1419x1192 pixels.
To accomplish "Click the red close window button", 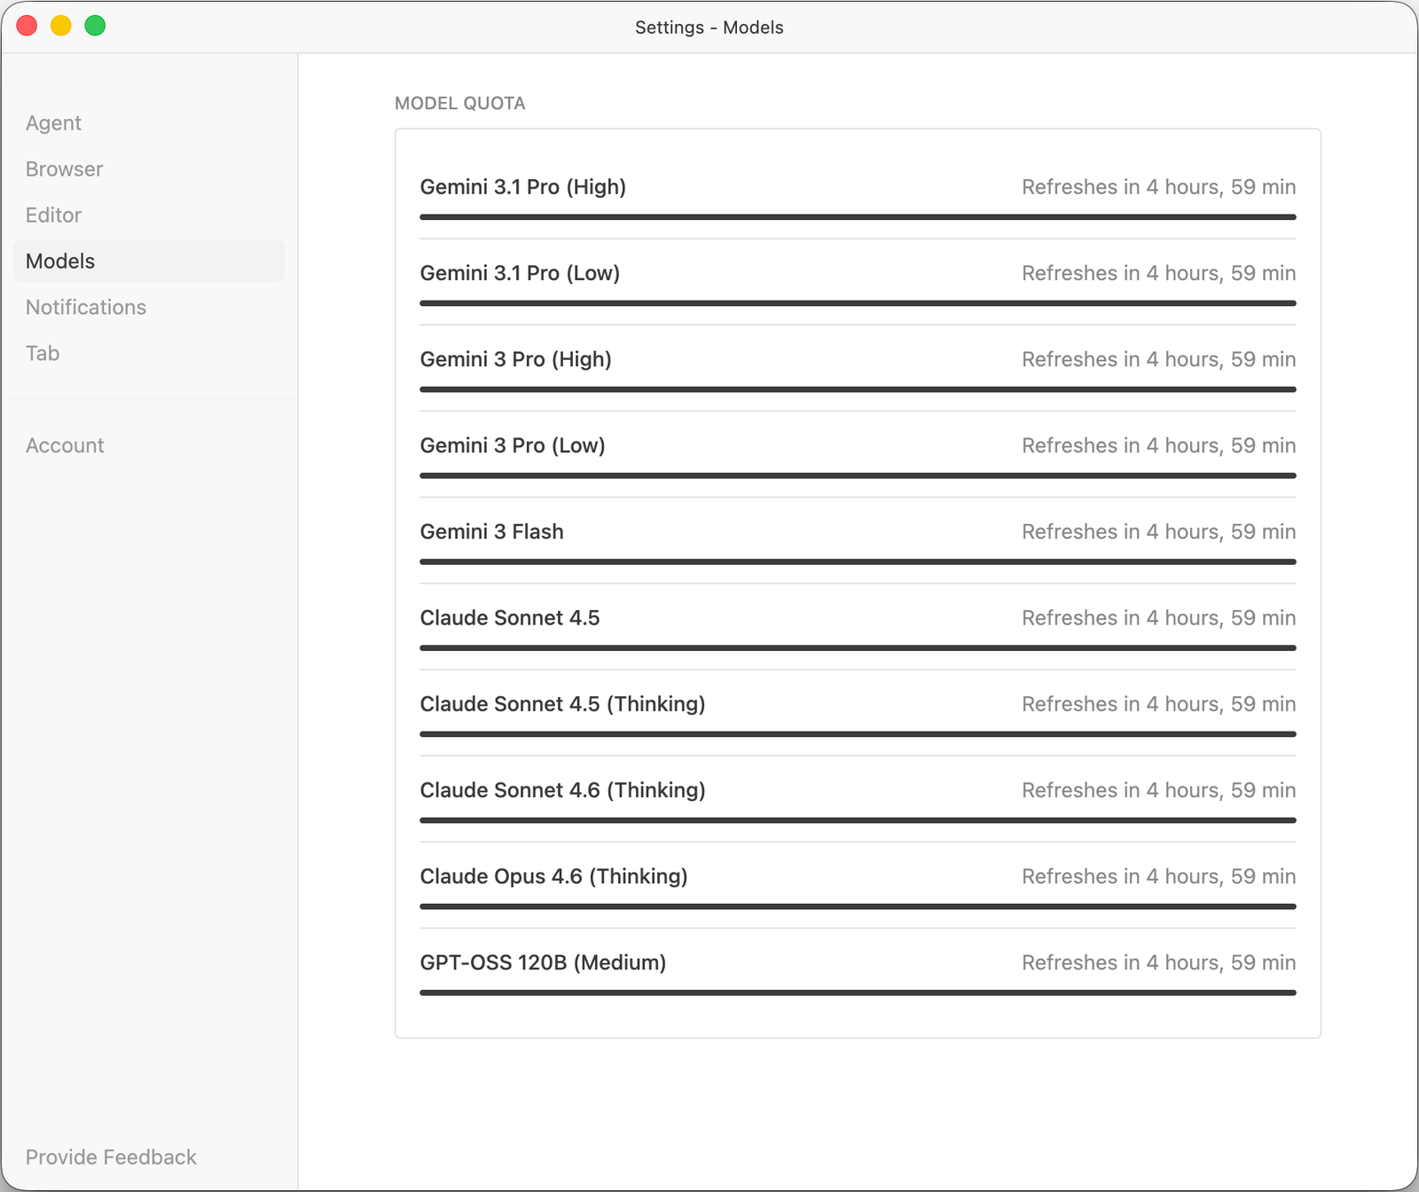I will tap(27, 26).
